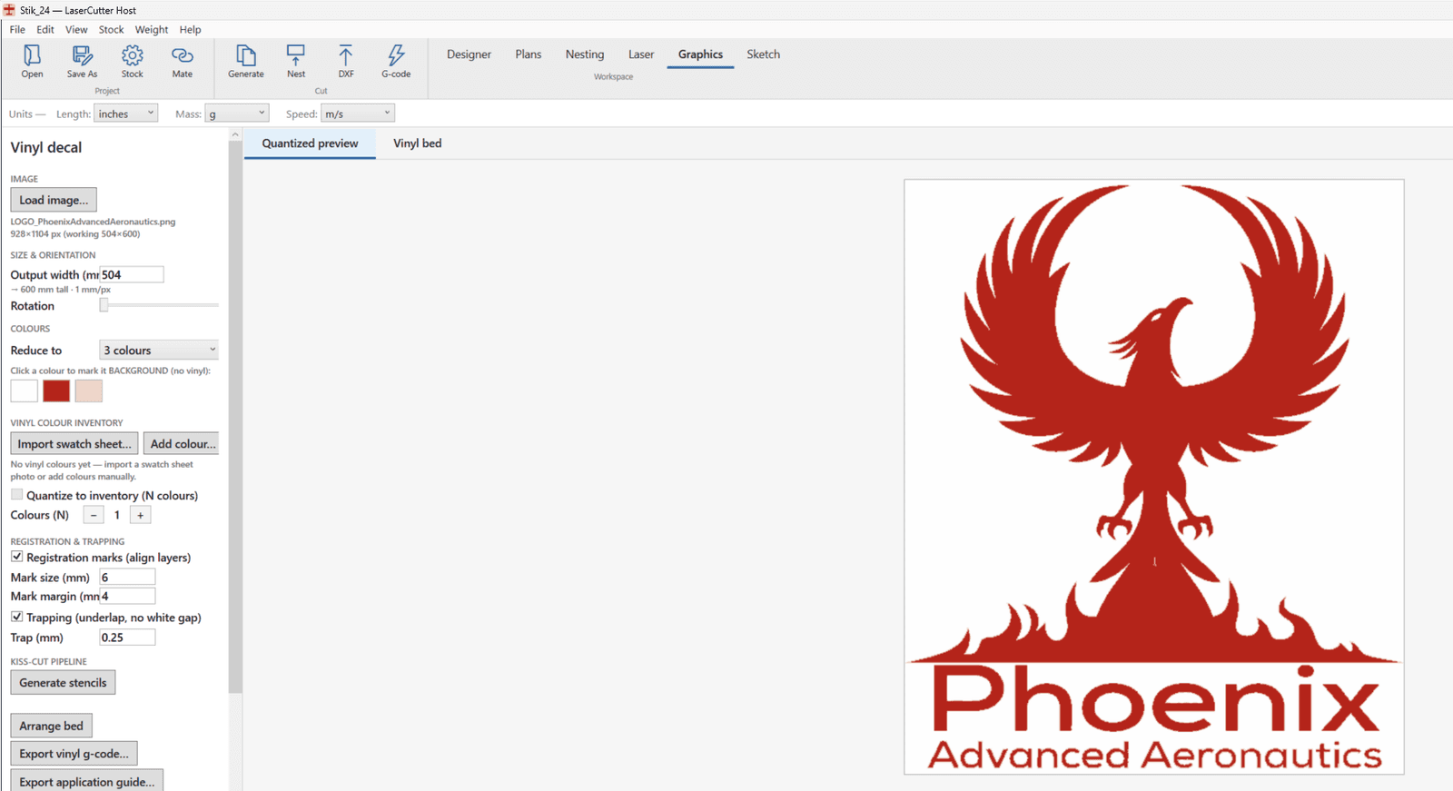
Task: Increase Colours (N) with plus button
Action: tap(141, 515)
